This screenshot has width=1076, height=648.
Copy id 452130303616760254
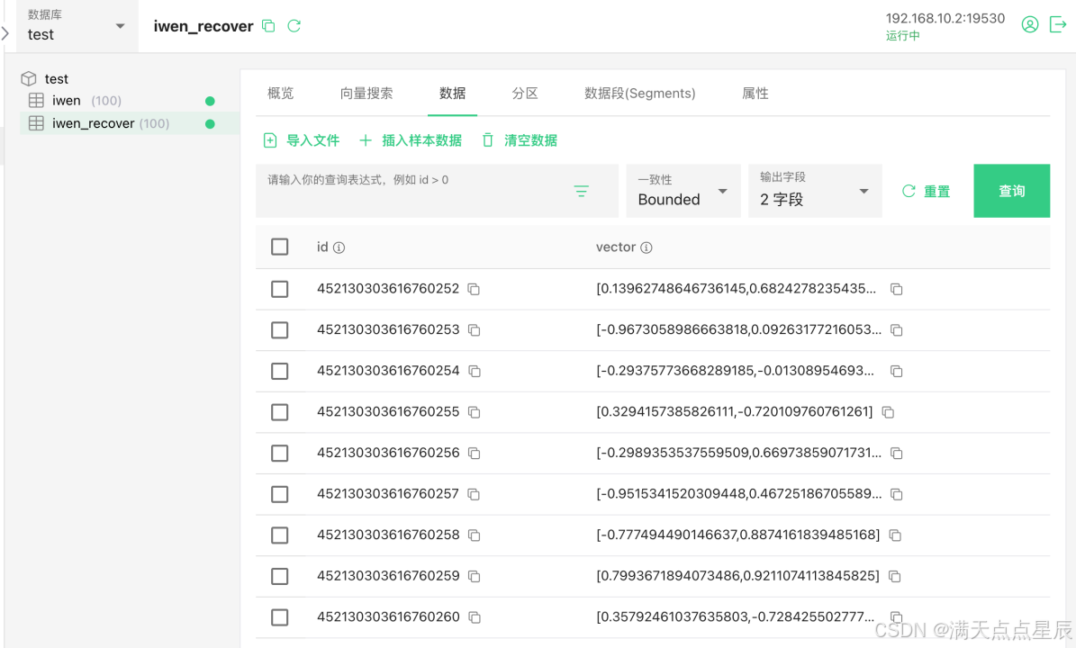[x=475, y=372]
